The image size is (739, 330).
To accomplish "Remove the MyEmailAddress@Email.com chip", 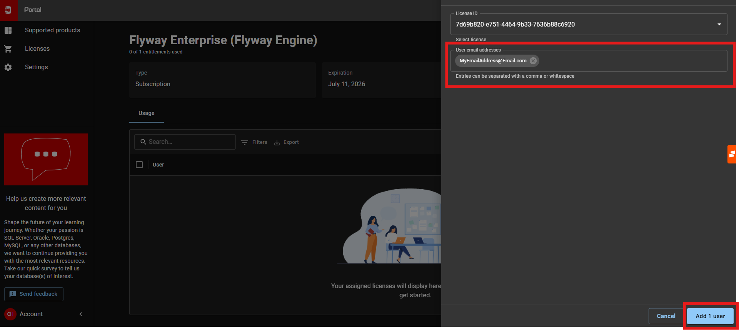I will [533, 61].
